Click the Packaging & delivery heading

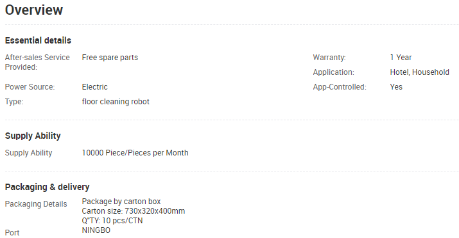[x=47, y=187]
